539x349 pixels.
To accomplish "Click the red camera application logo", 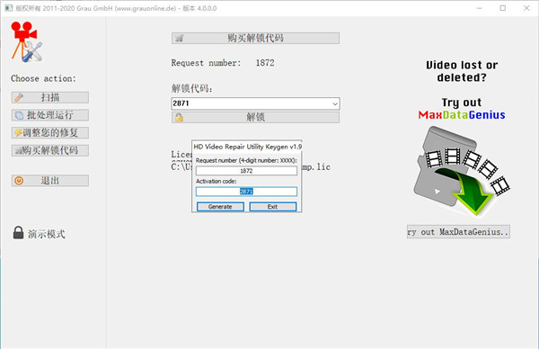I will (27, 41).
